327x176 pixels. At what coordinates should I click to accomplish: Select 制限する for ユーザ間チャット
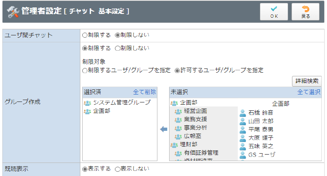point(85,35)
